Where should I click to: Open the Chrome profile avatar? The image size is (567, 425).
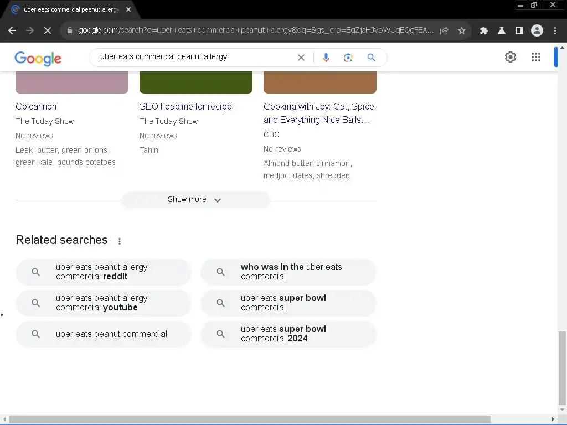[x=537, y=31]
